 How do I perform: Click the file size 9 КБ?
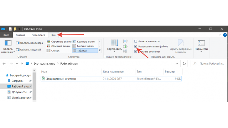coord(178,79)
